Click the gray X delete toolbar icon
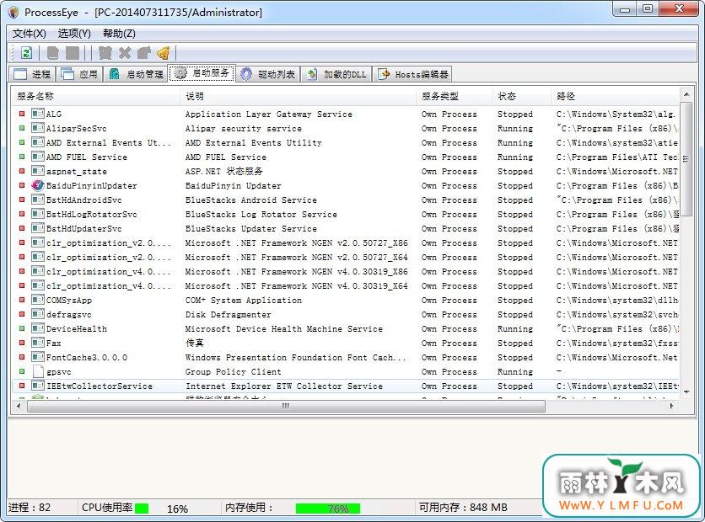 tap(125, 53)
